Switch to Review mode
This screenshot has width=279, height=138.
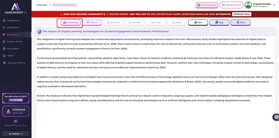coord(92,23)
